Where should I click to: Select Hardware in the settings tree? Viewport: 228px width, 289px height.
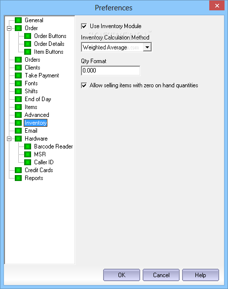click(36, 139)
